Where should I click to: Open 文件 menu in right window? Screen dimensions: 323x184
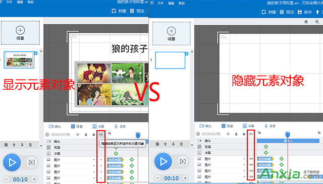click(160, 3)
